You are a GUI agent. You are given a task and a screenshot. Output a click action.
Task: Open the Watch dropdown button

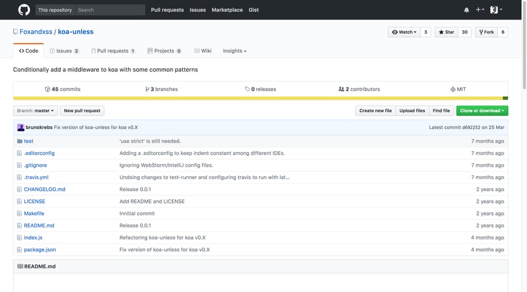coord(404,32)
